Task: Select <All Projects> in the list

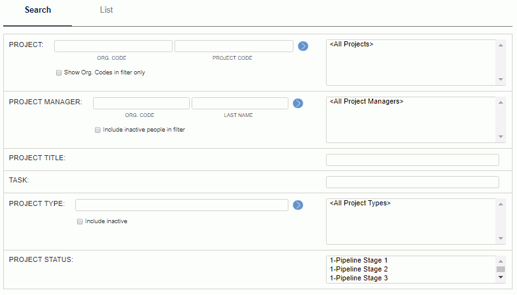Action: (x=351, y=44)
